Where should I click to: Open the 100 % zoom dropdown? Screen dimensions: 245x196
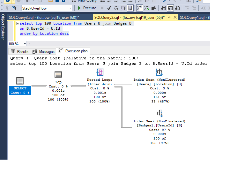pos(25,44)
